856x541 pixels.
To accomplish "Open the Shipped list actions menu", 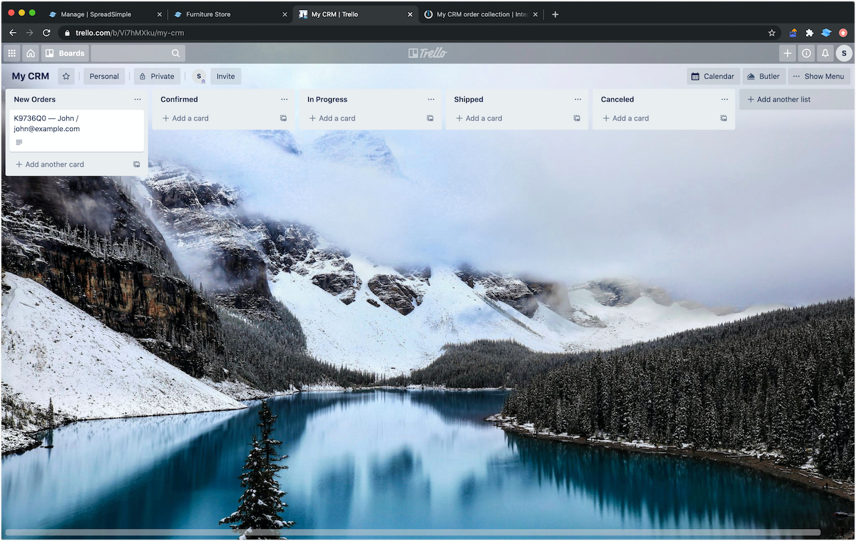I will [x=576, y=99].
